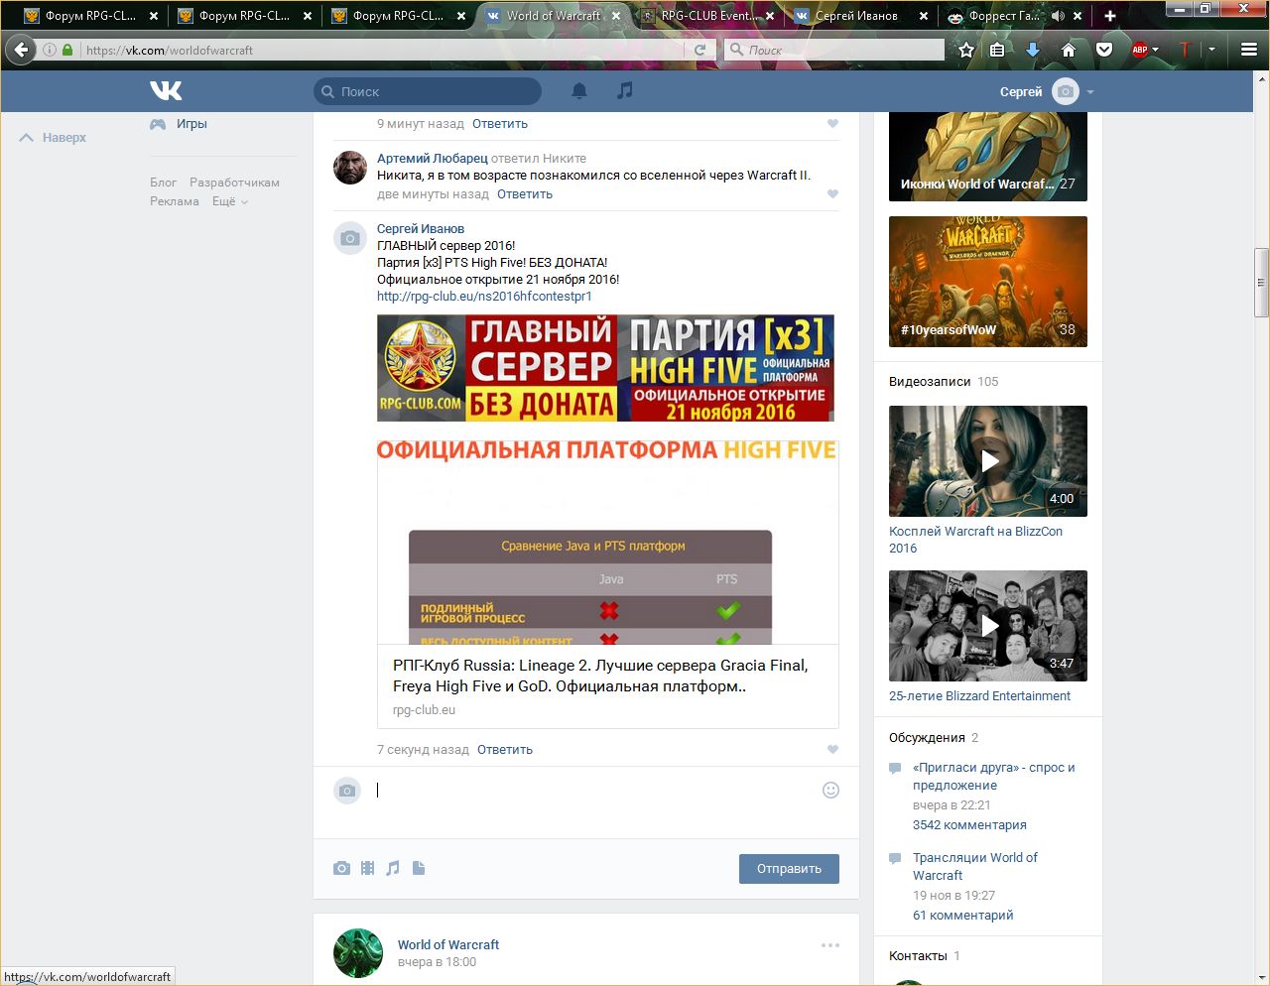Click the Отправить button
The image size is (1270, 986).
[x=789, y=869]
